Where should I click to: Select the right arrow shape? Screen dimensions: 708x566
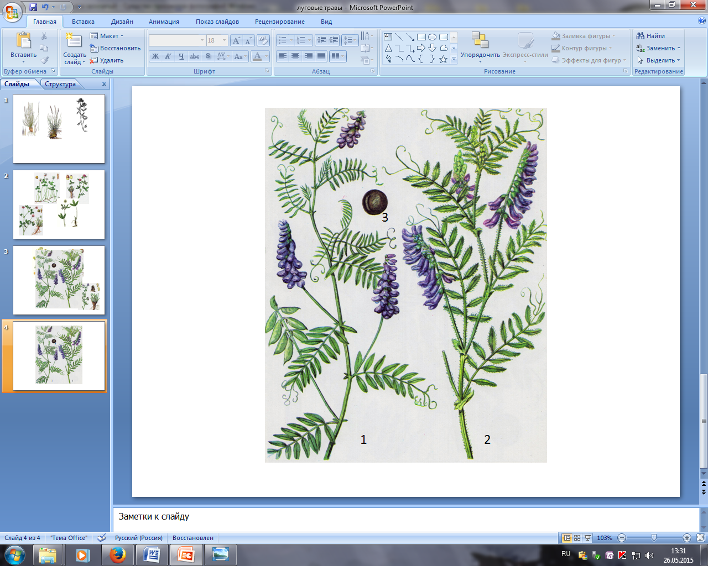(421, 48)
